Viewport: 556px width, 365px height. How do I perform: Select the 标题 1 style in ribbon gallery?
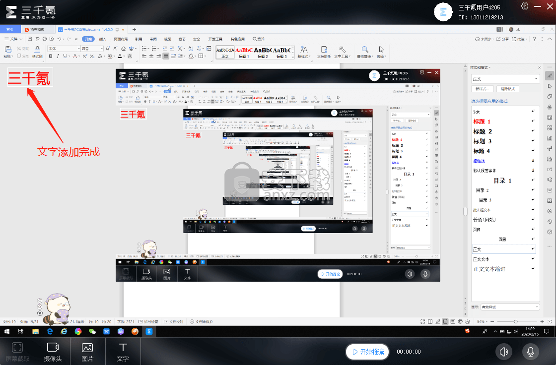(244, 53)
